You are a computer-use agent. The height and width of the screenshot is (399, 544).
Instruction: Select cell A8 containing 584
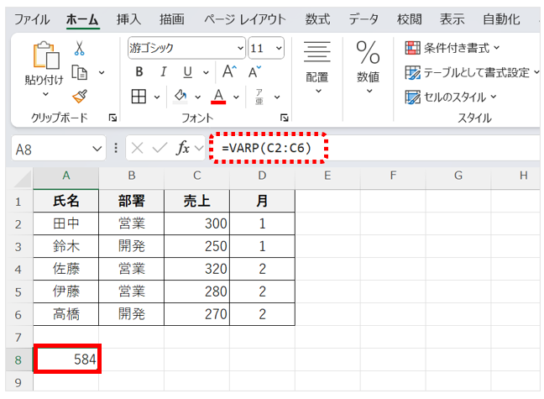point(66,360)
